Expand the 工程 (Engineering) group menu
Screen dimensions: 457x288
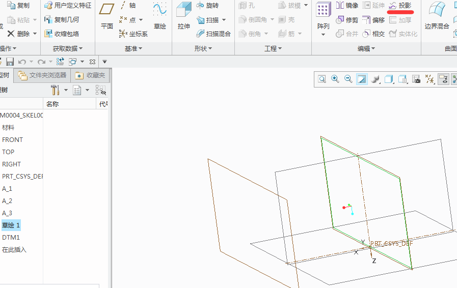[x=273, y=49]
